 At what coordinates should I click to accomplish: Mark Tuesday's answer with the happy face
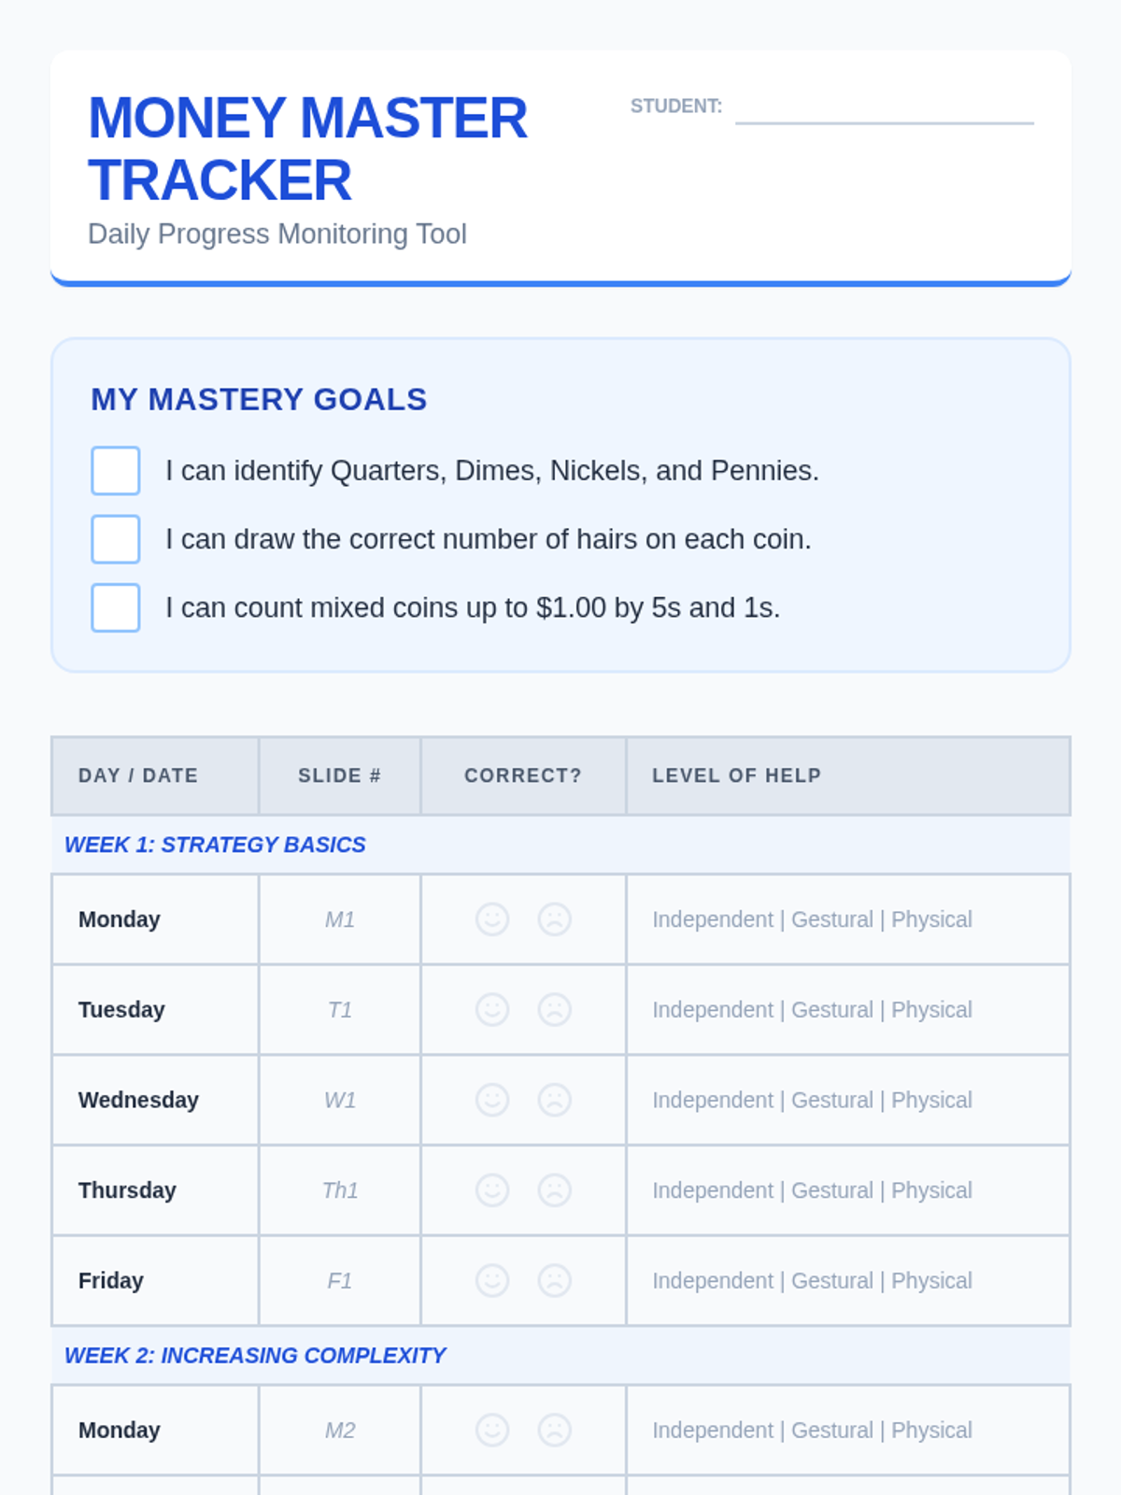(492, 1010)
